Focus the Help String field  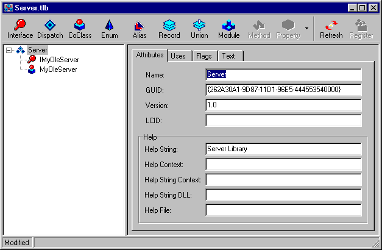coord(283,149)
